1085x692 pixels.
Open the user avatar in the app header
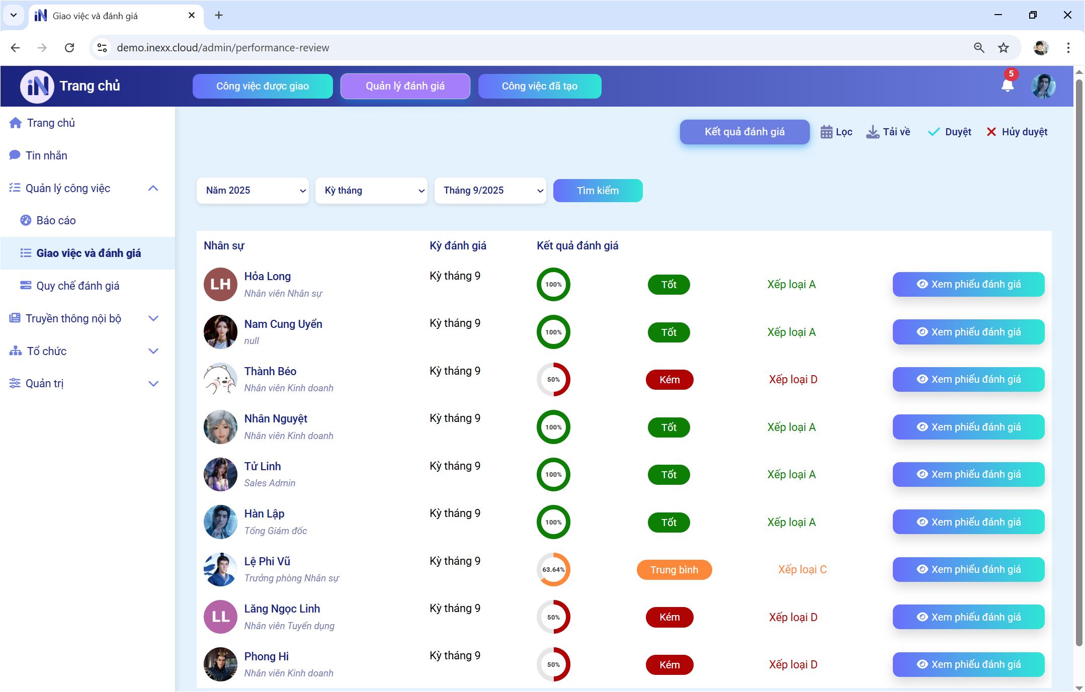tap(1043, 86)
